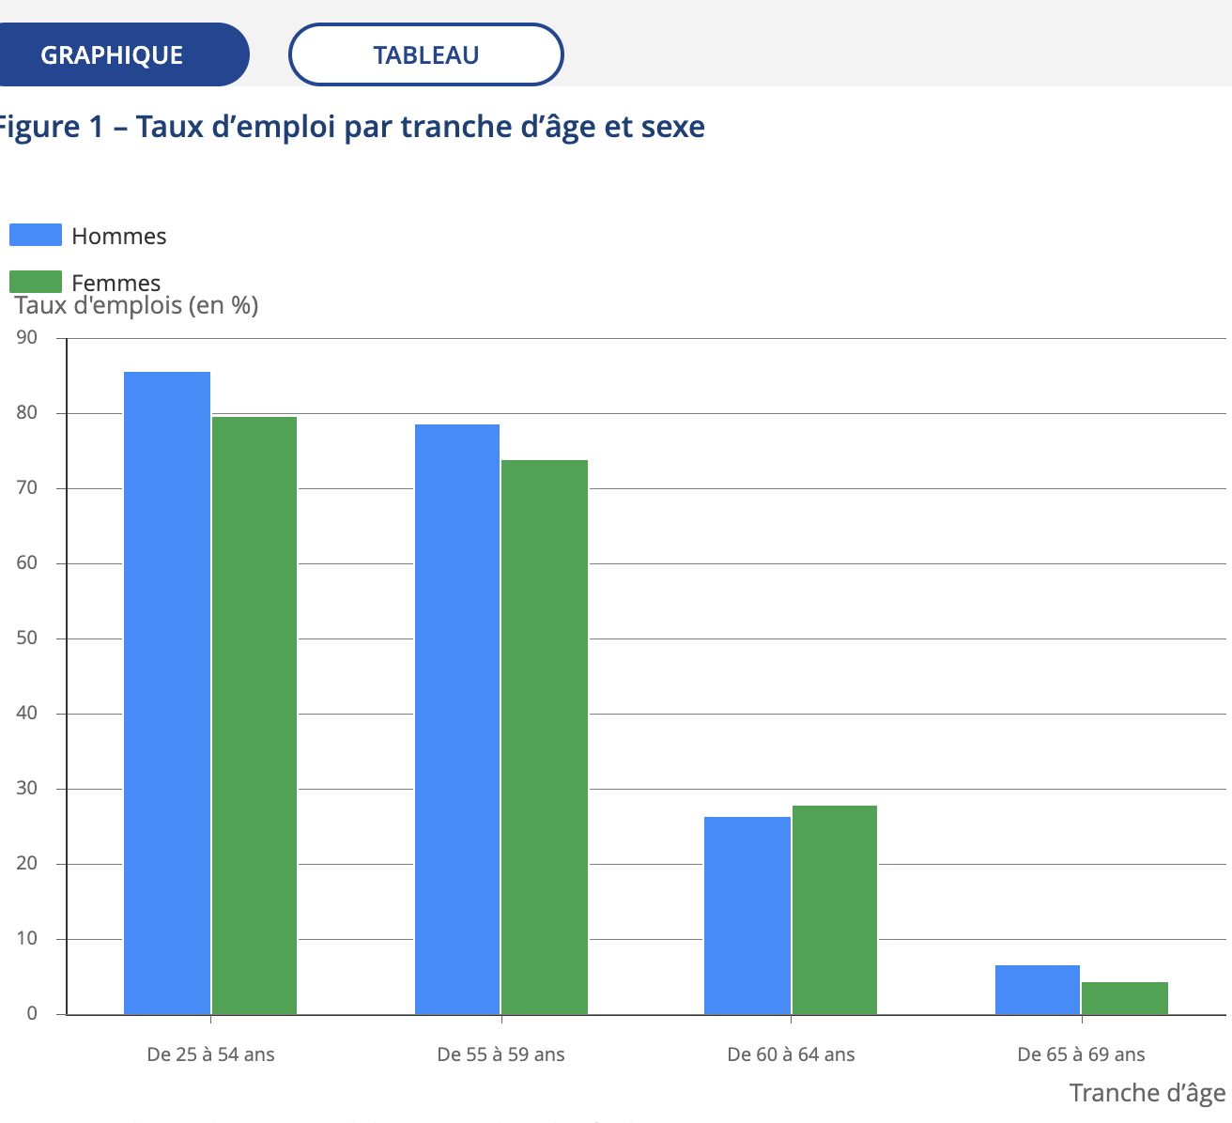Select the green Femmes bar for 55 à 59 ans
The image size is (1232, 1123).
tap(545, 737)
